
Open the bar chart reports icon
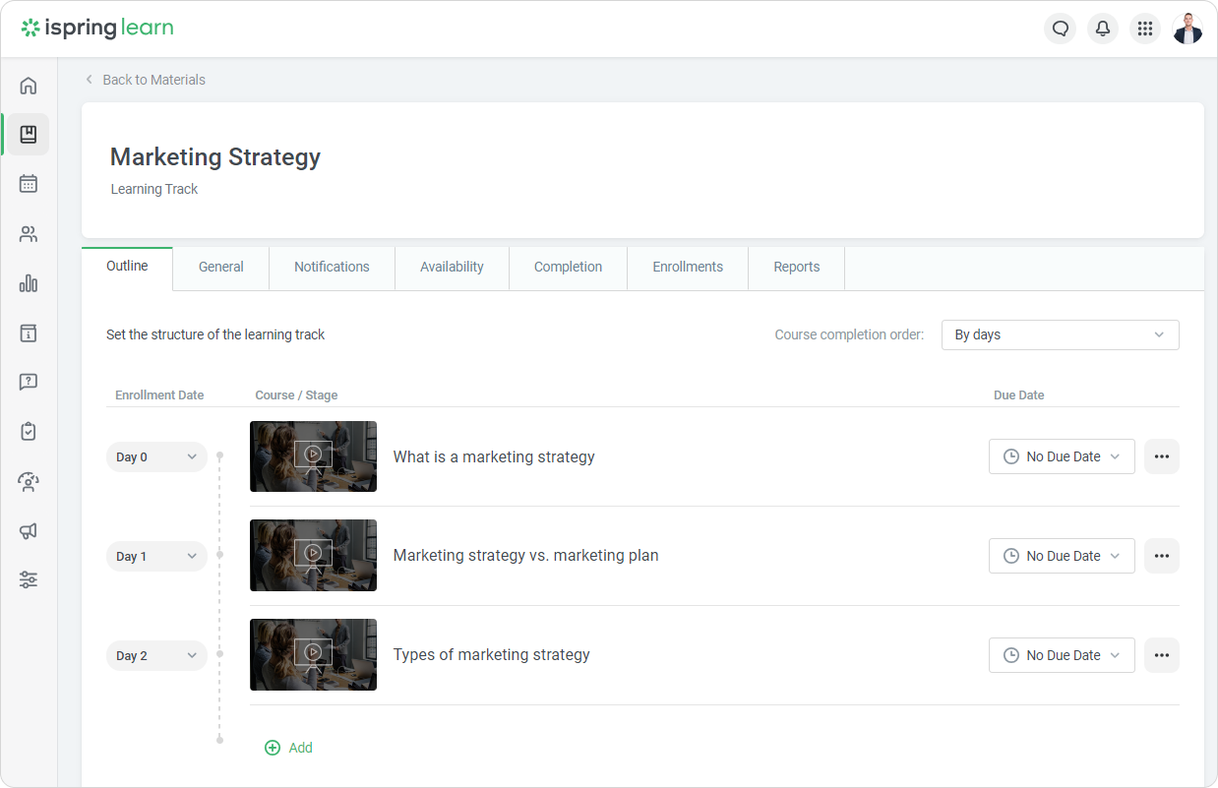tap(29, 283)
